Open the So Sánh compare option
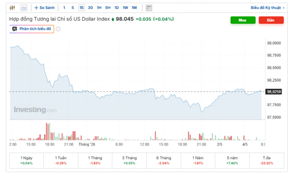The width and height of the screenshot is (292, 176). click(x=45, y=7)
